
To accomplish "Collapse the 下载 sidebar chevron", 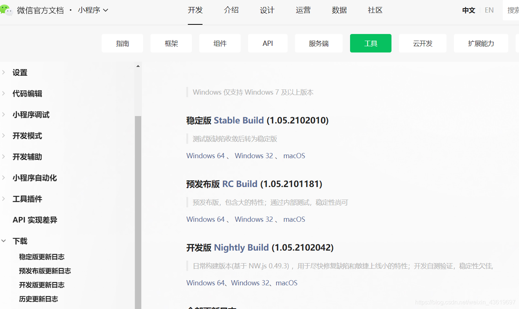I will pos(4,241).
